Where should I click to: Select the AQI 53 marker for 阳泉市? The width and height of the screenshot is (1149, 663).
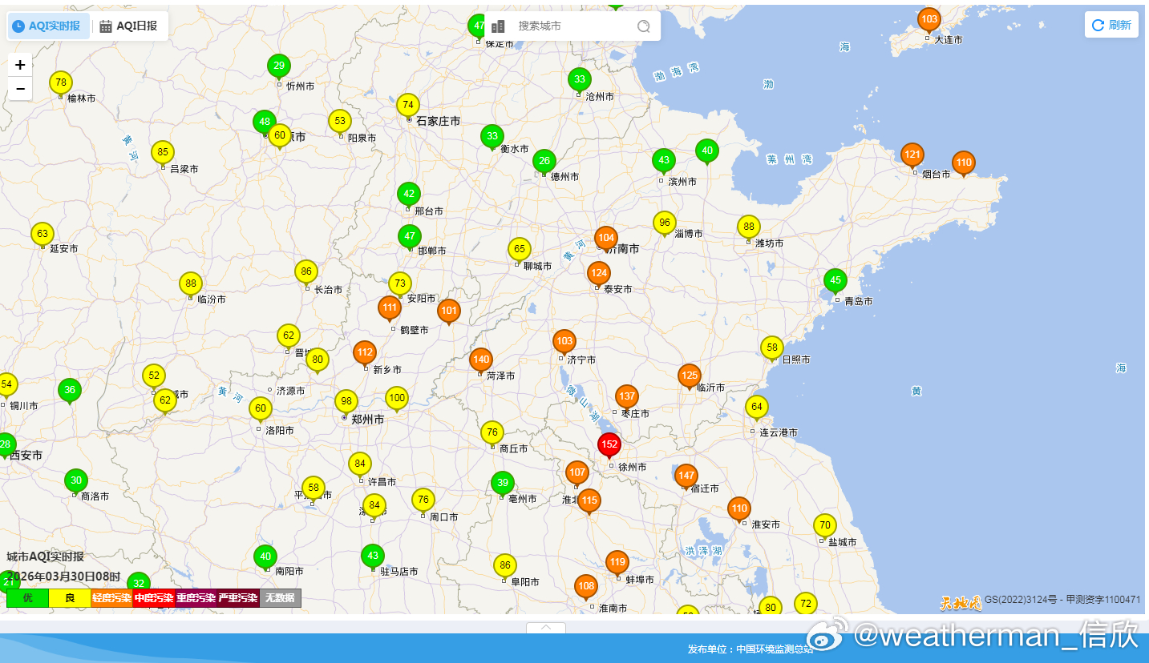coord(340,121)
